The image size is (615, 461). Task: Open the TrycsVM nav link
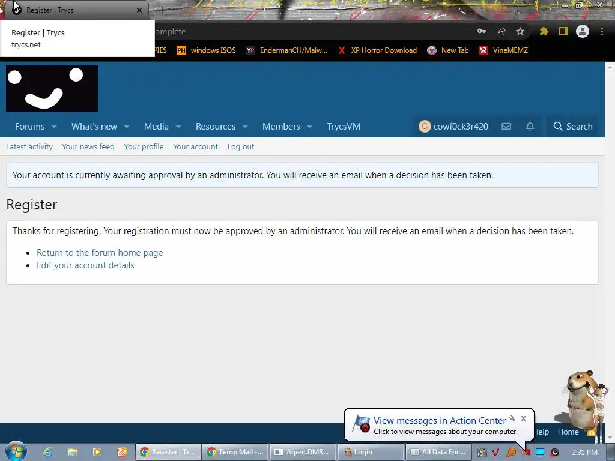pyautogui.click(x=344, y=127)
